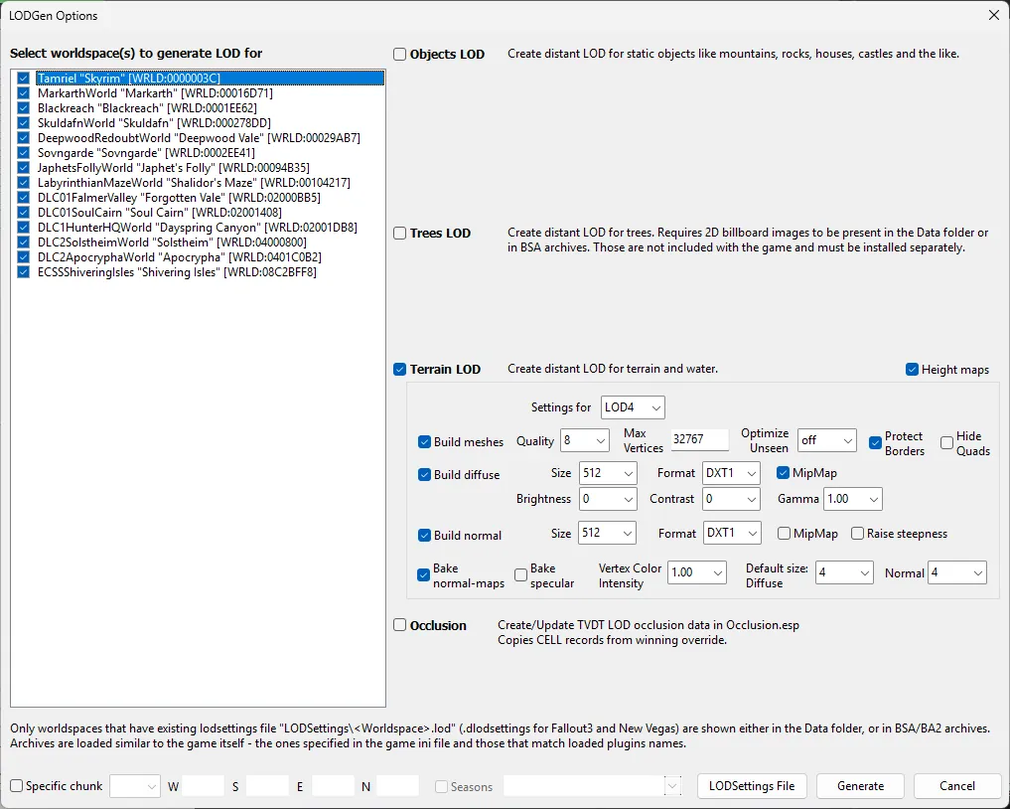
Task: Open the LODSettings File button
Action: (x=752, y=786)
